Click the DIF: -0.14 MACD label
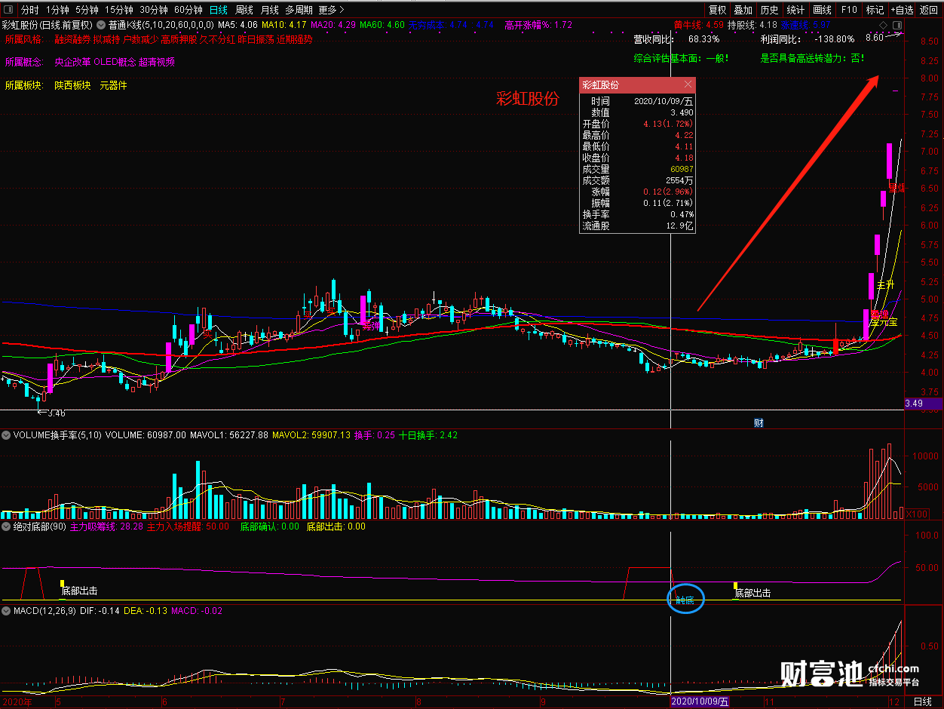The image size is (944, 709). [x=100, y=611]
